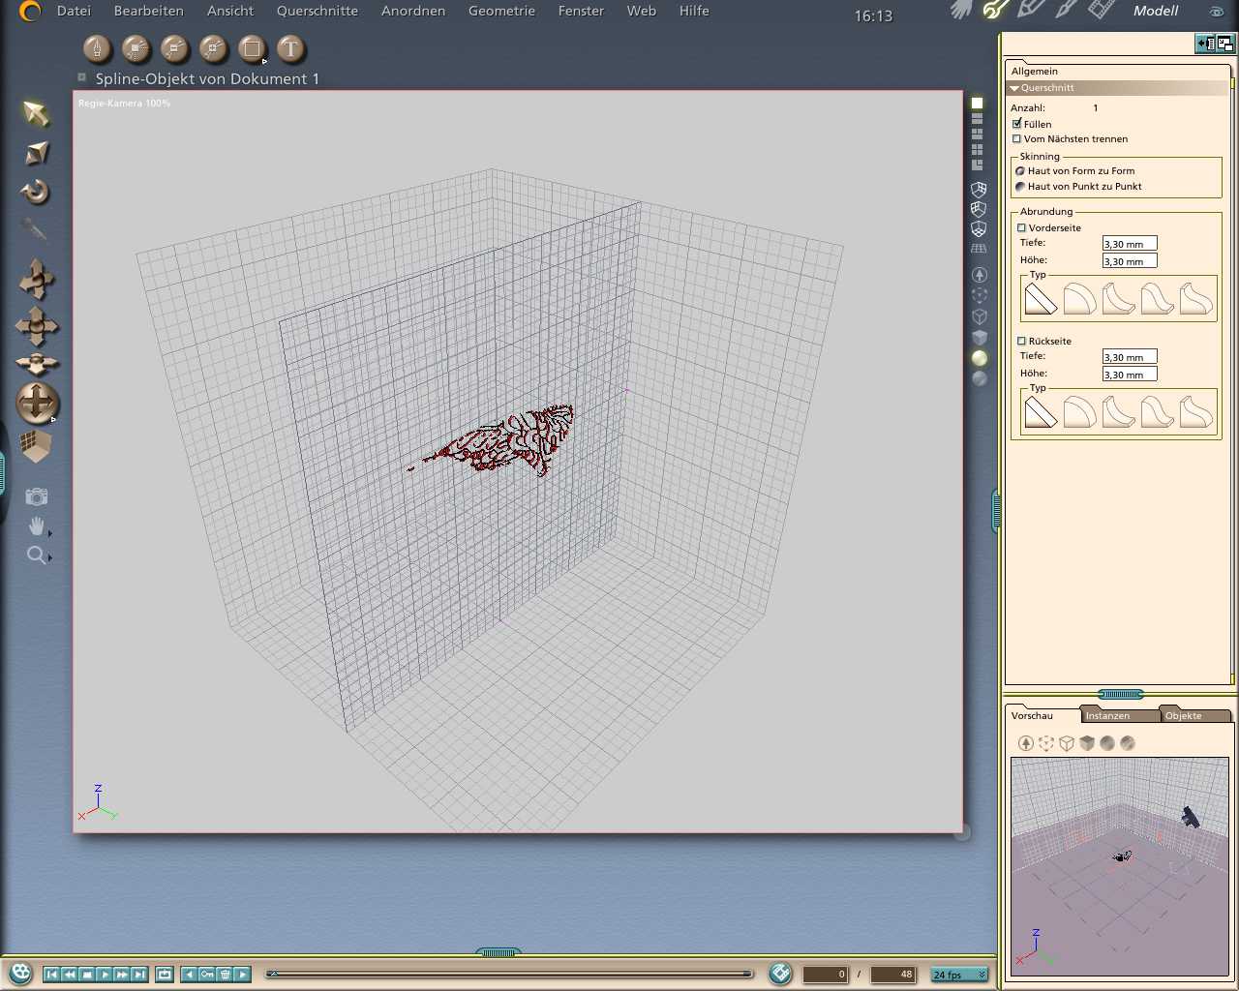Click the camera icon in left toolbar
1239x991 pixels.
[36, 496]
